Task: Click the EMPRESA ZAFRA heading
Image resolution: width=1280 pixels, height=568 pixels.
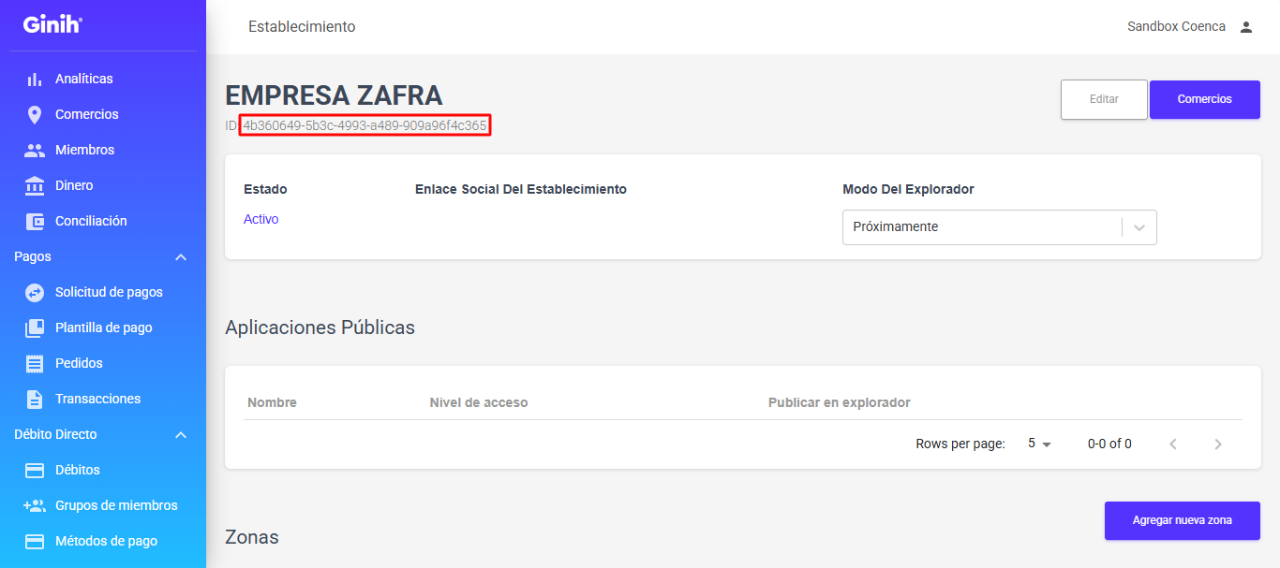Action: coord(334,95)
